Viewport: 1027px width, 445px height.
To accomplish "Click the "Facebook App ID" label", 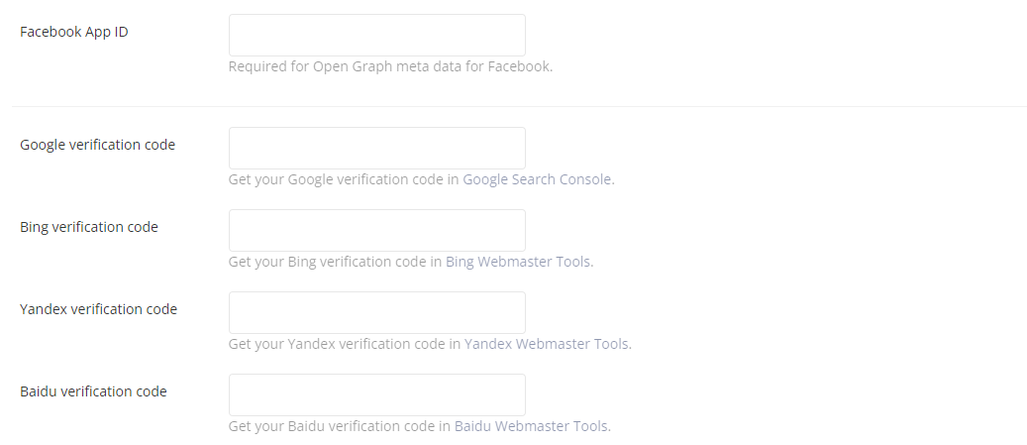I will point(74,32).
